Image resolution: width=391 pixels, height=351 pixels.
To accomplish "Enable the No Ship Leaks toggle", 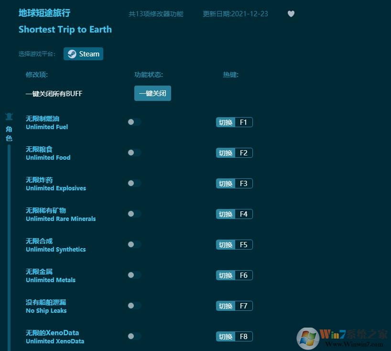I will click(x=134, y=306).
